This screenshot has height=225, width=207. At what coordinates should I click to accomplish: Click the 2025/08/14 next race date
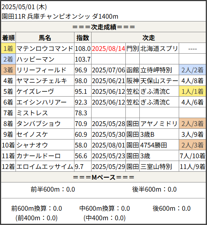point(108,48)
